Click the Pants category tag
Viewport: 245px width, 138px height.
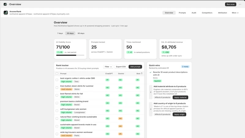tap(77, 136)
